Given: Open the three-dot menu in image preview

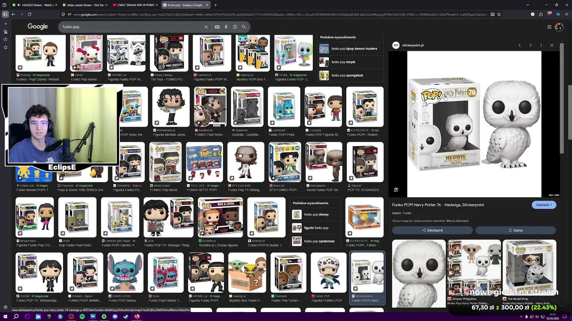Looking at the screenshot, I should (541, 45).
